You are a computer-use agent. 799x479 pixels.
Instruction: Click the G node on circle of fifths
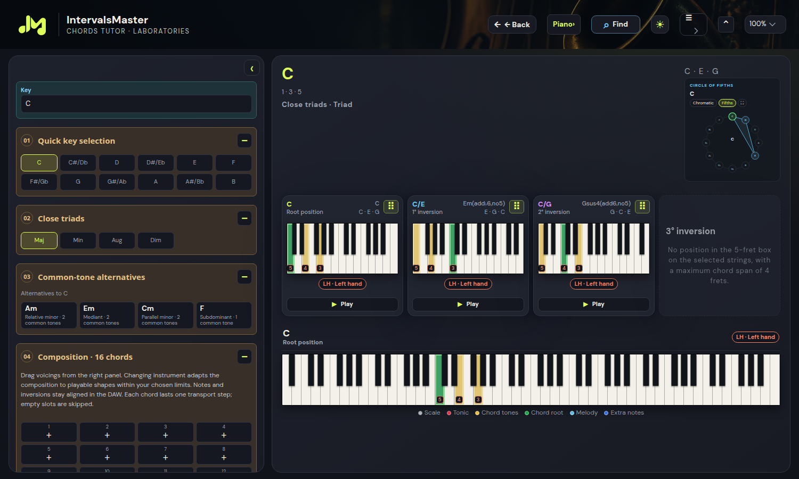click(746, 120)
